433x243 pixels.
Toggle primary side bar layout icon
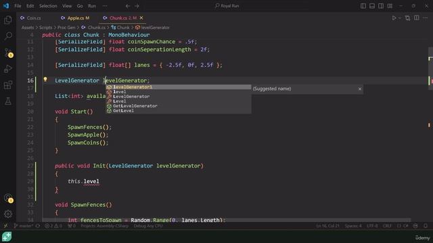(363, 6)
